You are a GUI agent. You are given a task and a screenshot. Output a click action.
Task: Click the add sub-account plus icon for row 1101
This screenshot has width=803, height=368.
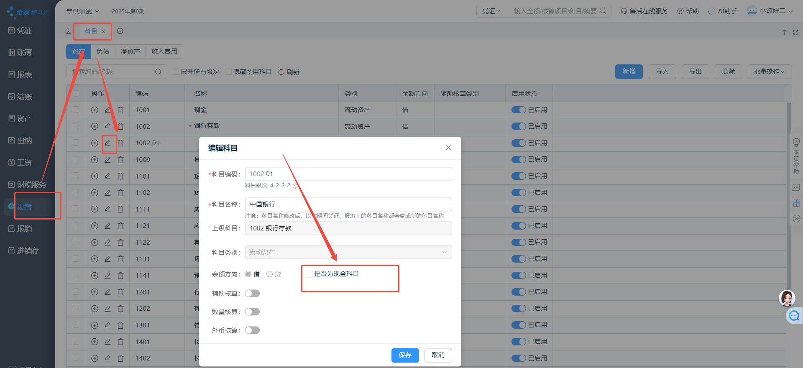point(95,176)
